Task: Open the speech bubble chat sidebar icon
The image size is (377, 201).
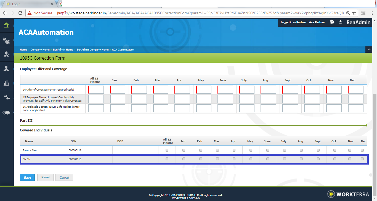Action: coord(6,112)
